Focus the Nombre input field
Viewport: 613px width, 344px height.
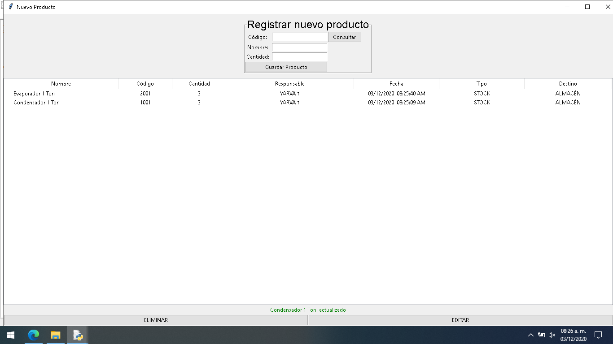(300, 47)
